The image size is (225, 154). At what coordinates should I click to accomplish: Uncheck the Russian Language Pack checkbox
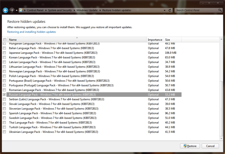coord(5,95)
